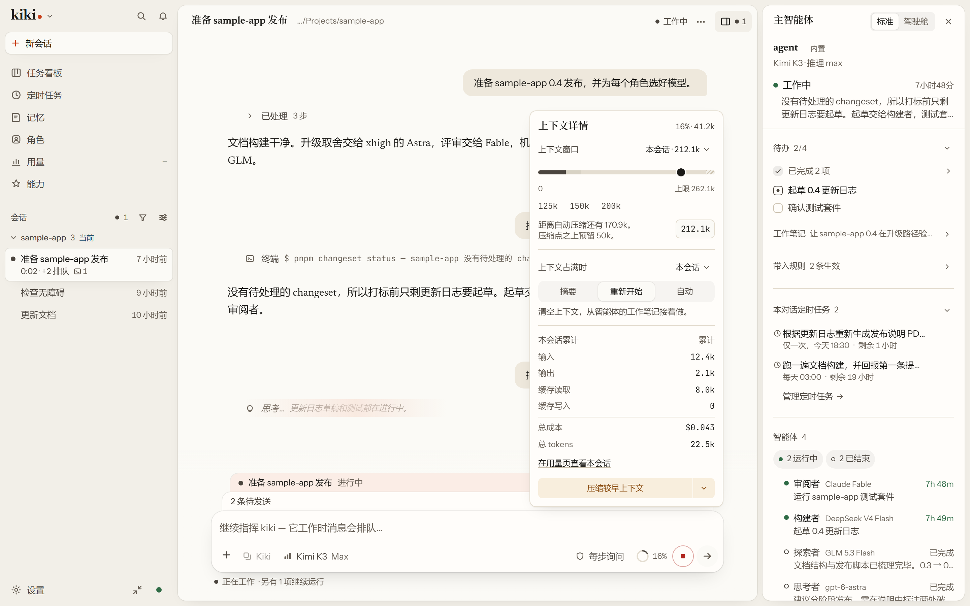Select the 摘要 option
Viewport: 970px width, 606px height.
click(x=568, y=292)
